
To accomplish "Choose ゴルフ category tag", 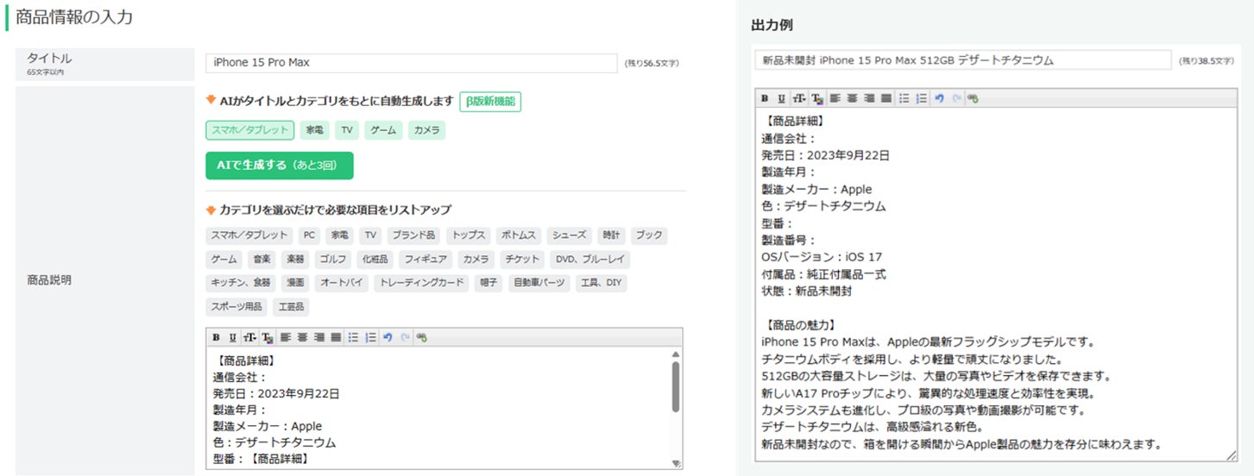I will pos(333,259).
